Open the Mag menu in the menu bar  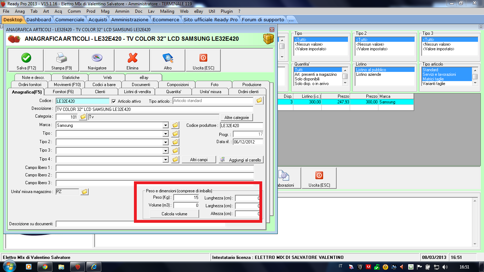point(105,11)
